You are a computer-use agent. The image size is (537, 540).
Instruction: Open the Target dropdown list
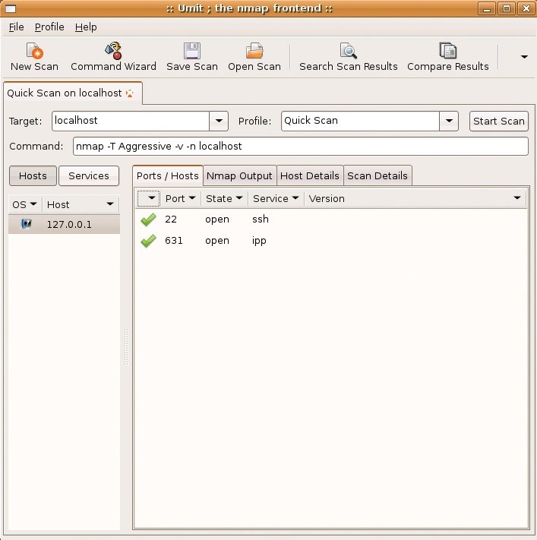click(x=219, y=121)
